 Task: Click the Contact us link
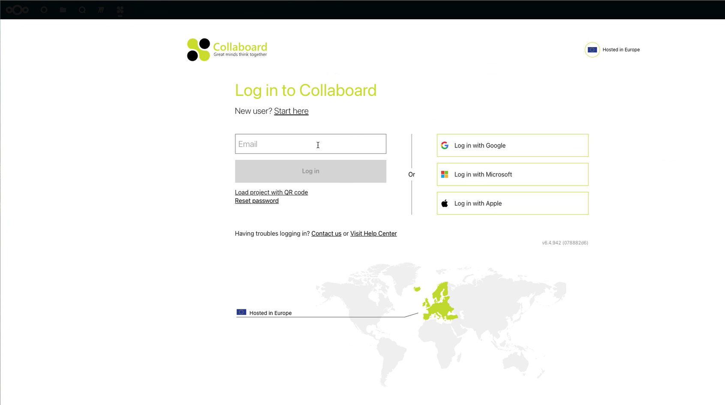[326, 234]
